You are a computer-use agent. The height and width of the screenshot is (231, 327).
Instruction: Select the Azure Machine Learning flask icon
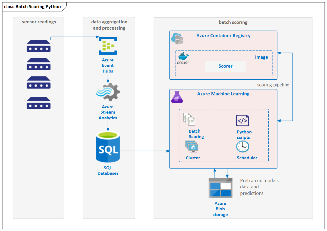click(x=177, y=96)
